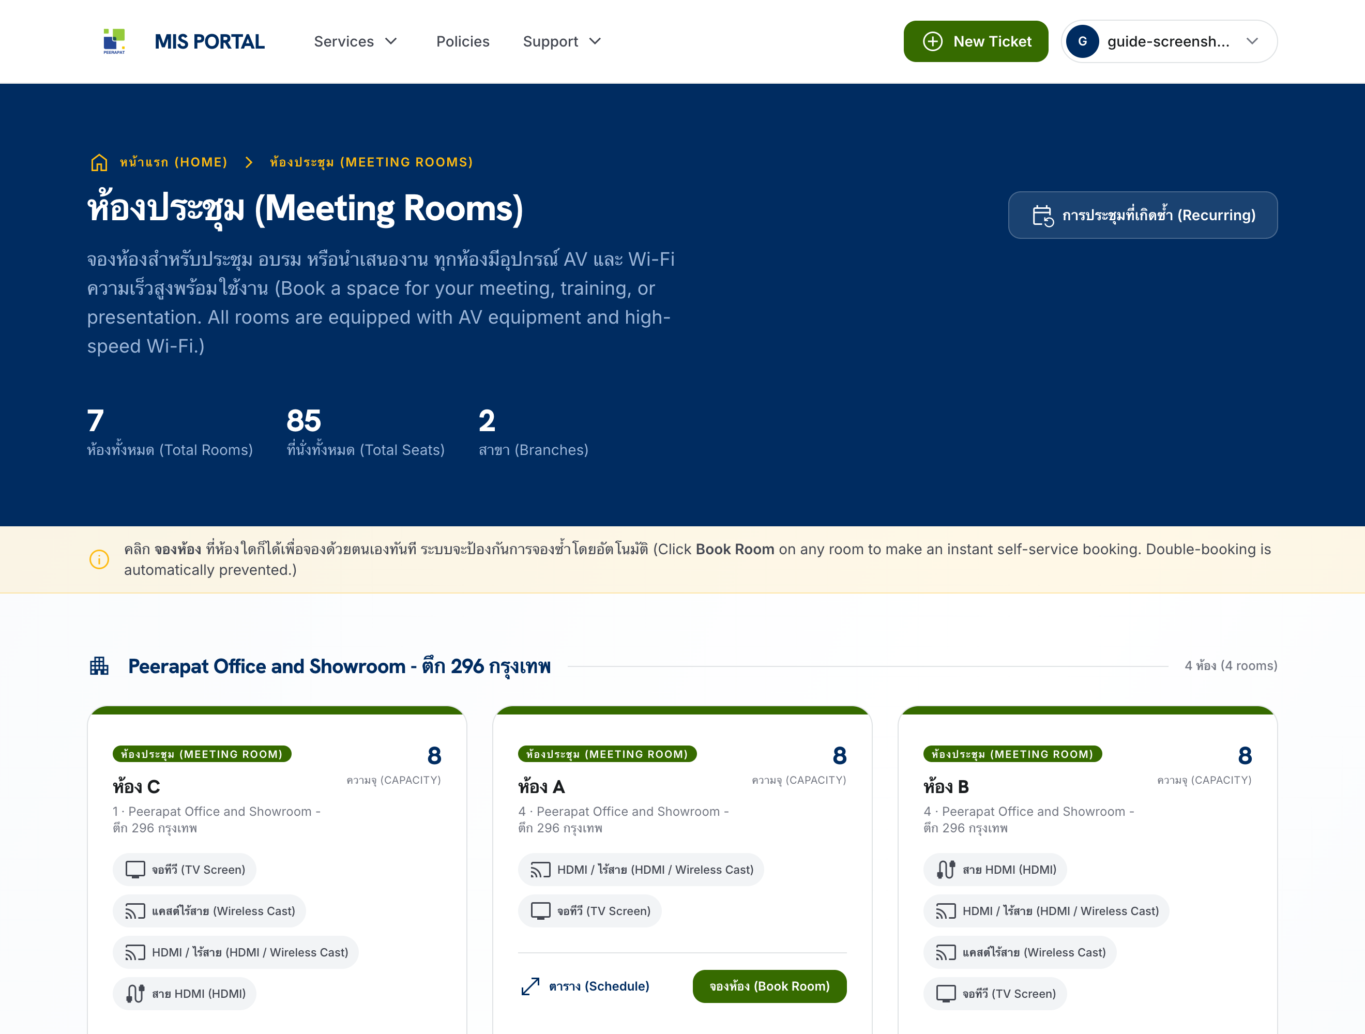Click the Peerapat logo icon

pyautogui.click(x=114, y=41)
